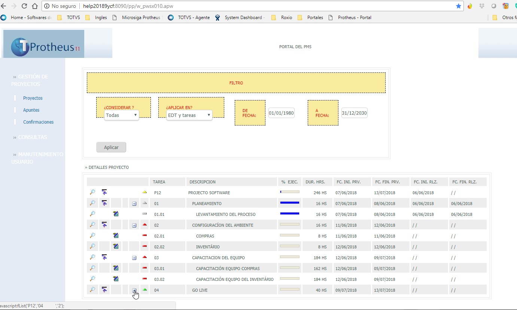The height and width of the screenshot is (310, 517).
Task: Open Apuntes in the sidebar
Action: [x=31, y=110]
